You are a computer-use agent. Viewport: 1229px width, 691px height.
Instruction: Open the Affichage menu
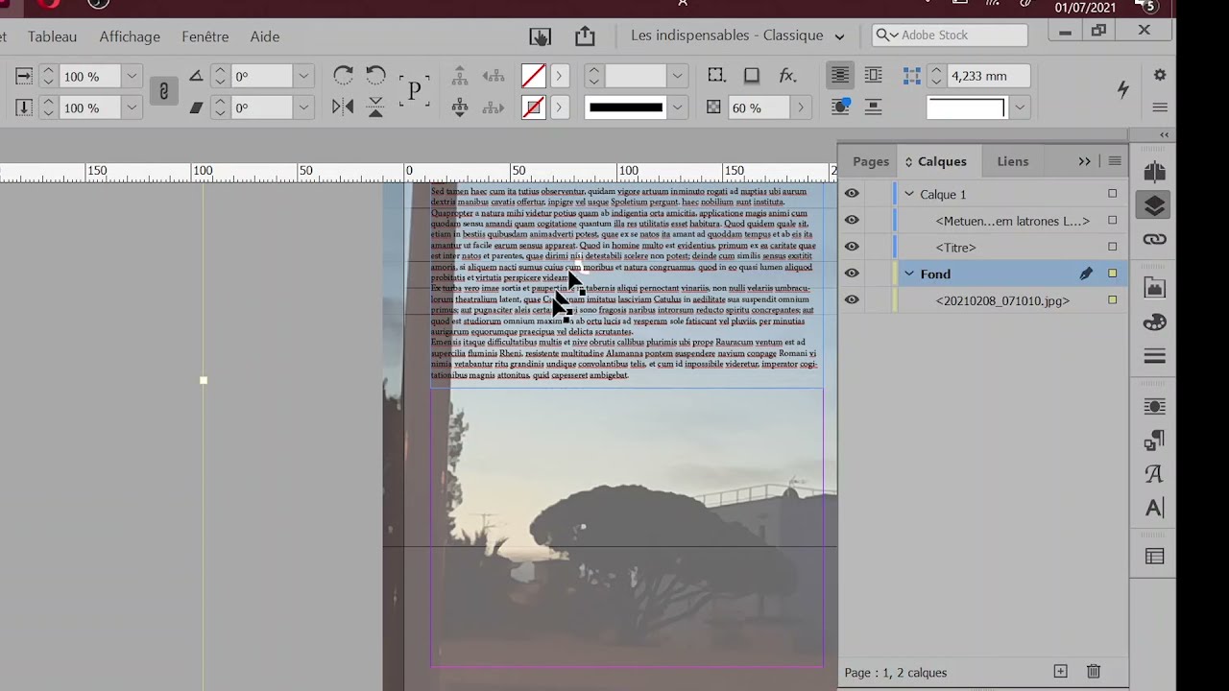point(130,36)
